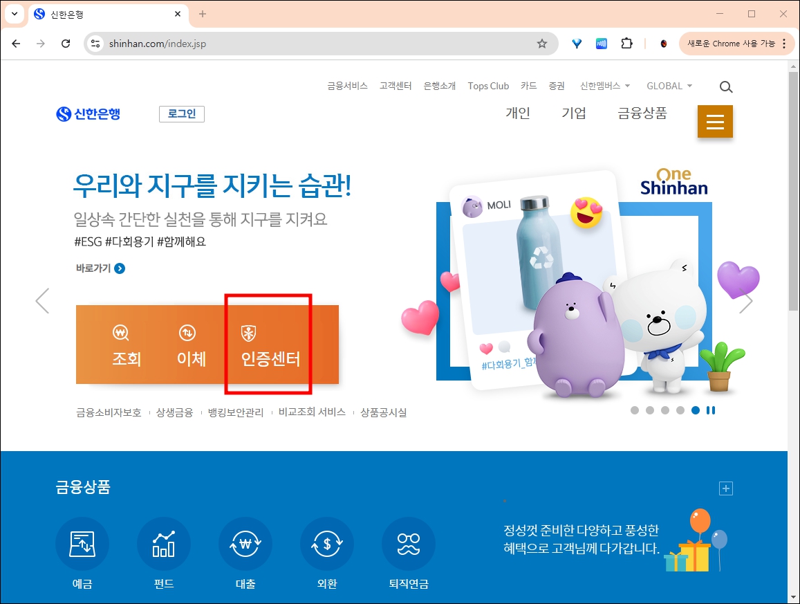Expand the 신한멤버스 dropdown
This screenshot has height=604, width=800.
click(605, 86)
